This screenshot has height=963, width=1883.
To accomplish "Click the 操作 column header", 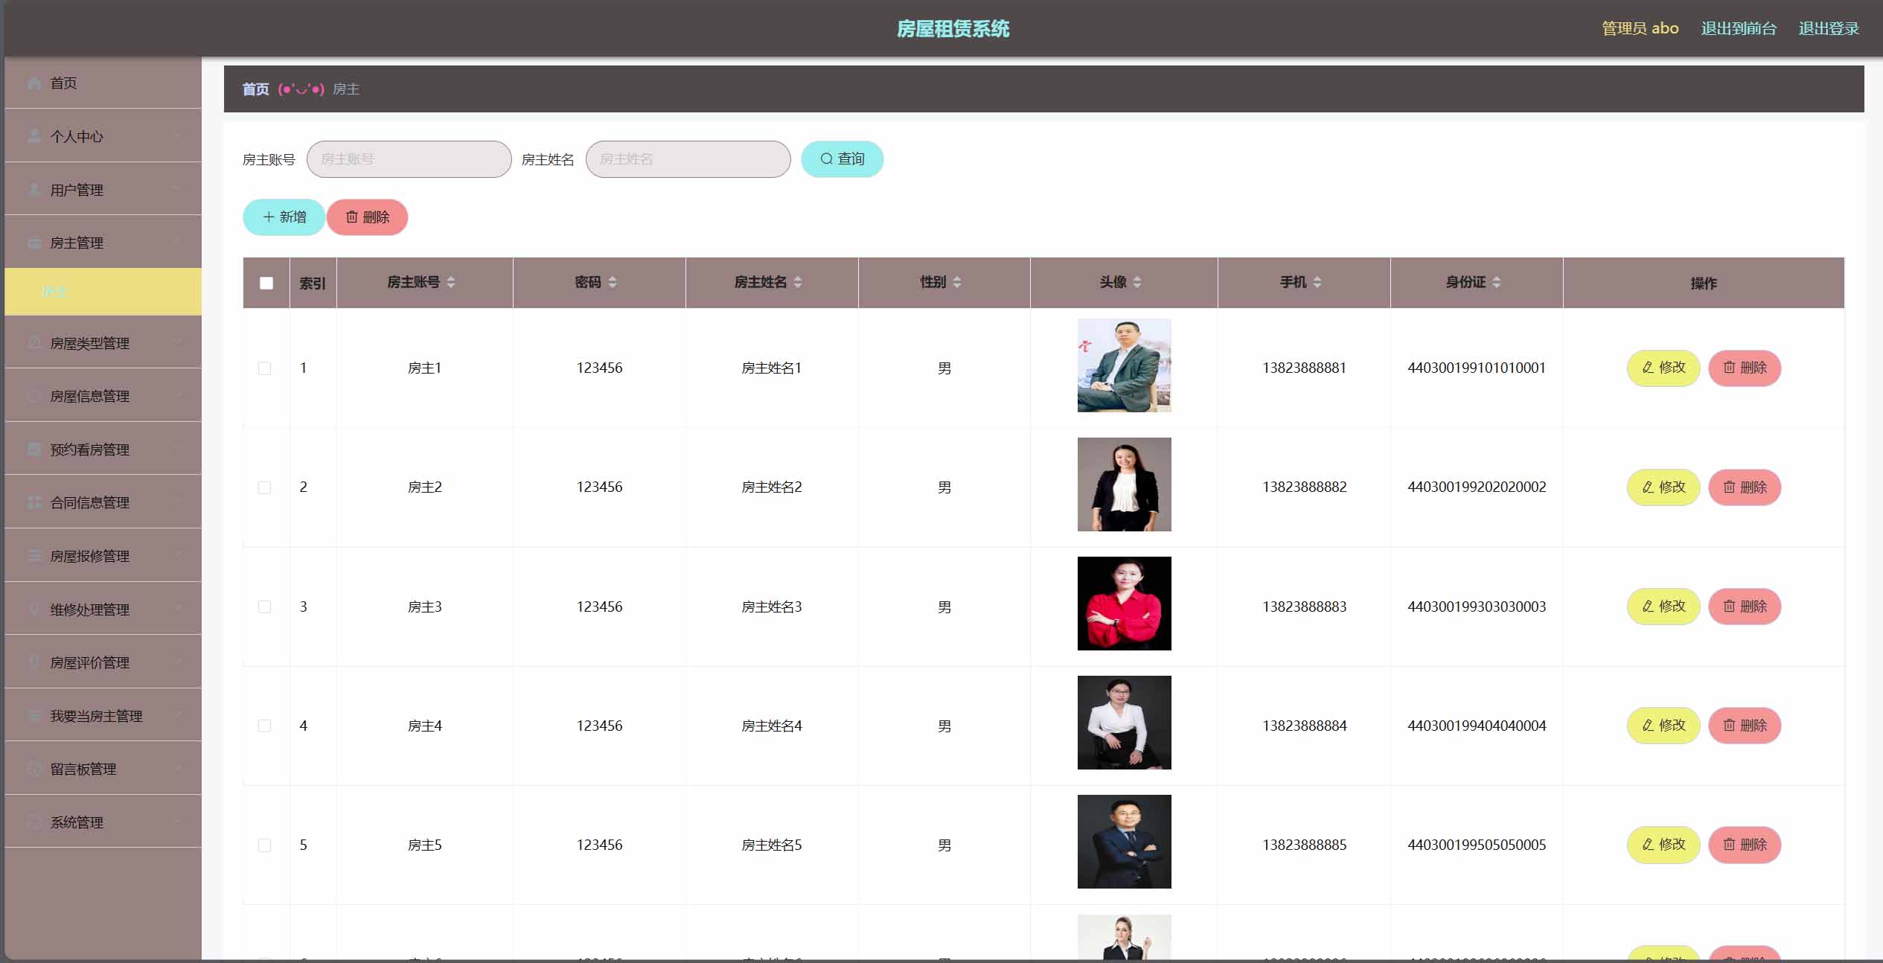I will [1704, 283].
